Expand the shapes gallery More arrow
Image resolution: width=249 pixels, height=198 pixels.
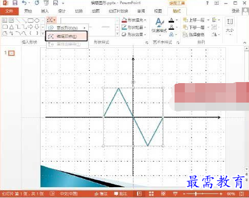click(x=43, y=34)
